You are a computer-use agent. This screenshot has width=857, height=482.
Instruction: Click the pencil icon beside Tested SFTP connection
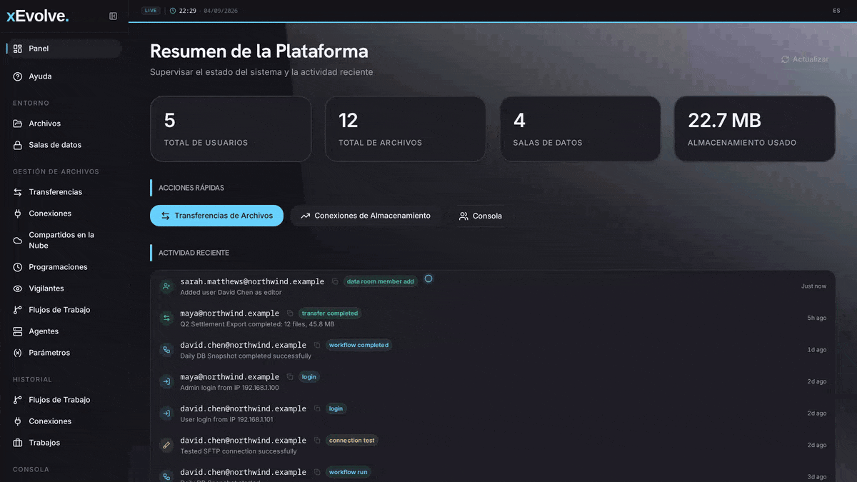point(166,446)
